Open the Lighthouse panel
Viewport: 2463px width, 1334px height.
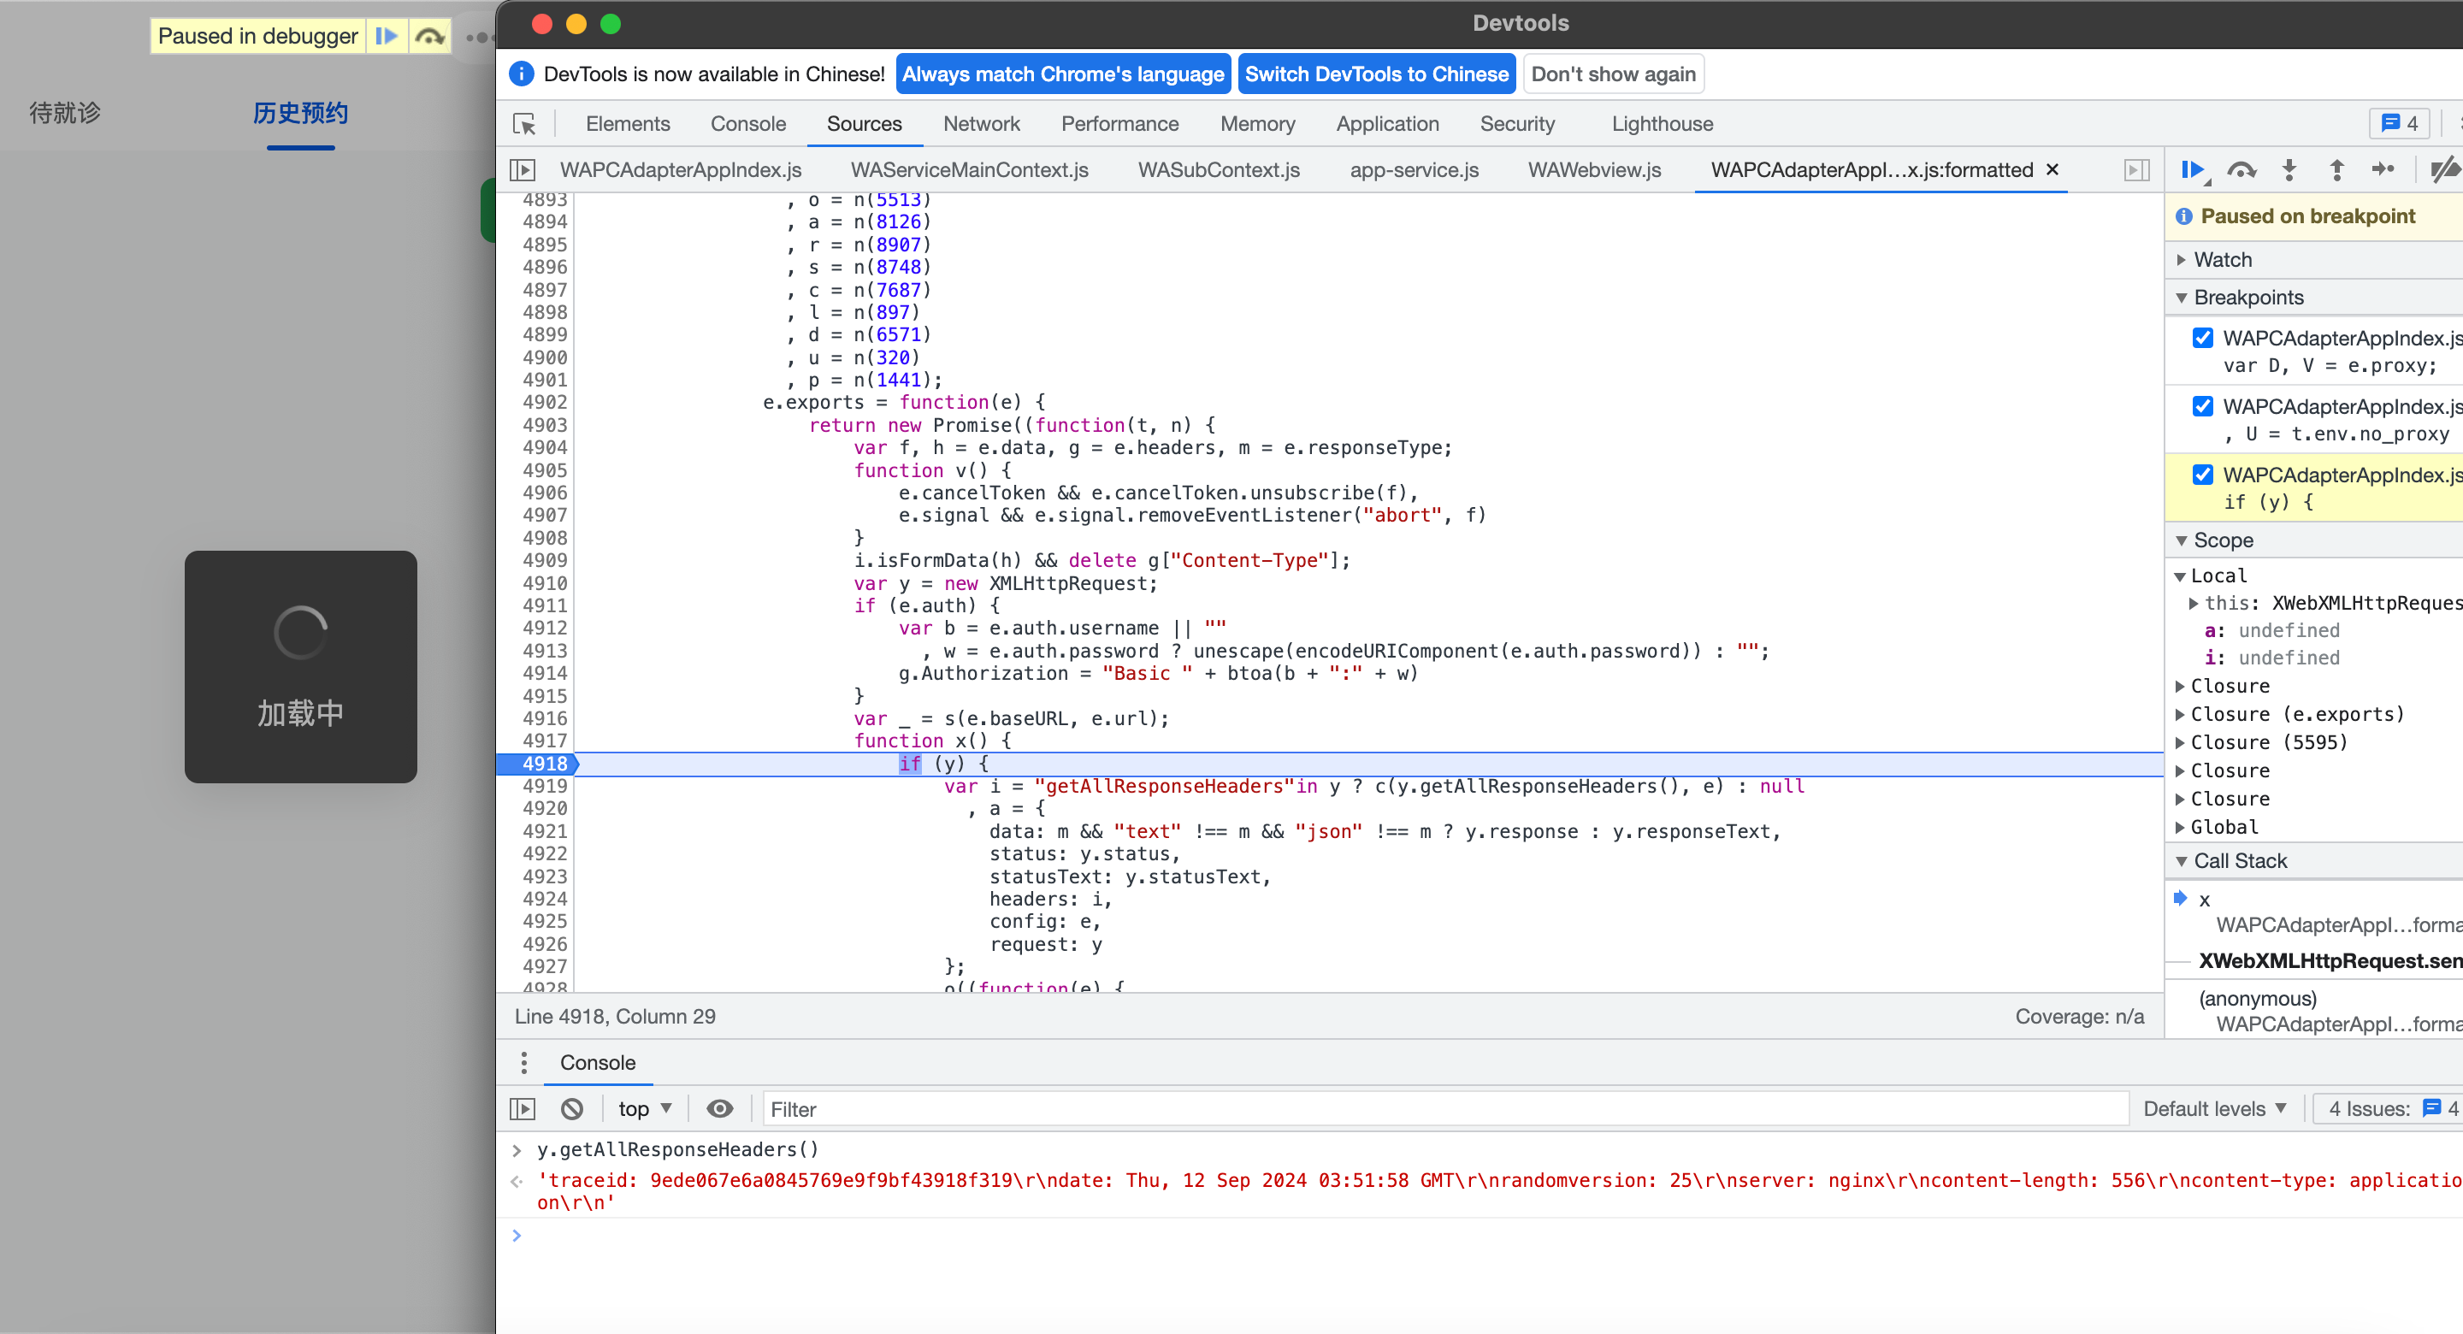(1662, 124)
